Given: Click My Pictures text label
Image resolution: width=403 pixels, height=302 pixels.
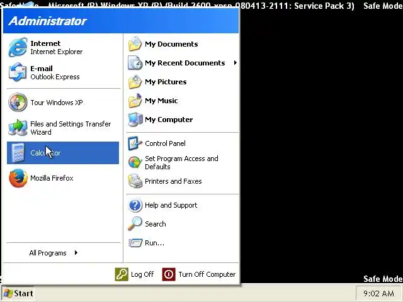Looking at the screenshot, I should pos(166,82).
